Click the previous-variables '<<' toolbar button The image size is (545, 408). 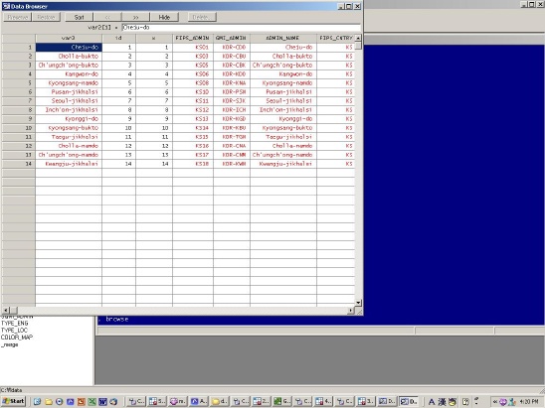(x=107, y=17)
